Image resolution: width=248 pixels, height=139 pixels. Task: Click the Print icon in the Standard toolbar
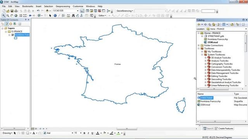(16, 11)
